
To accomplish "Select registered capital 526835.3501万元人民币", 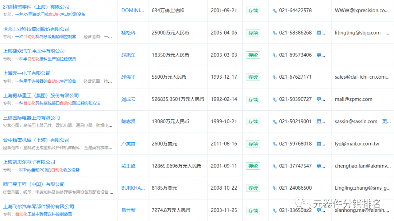I will [x=178, y=99].
